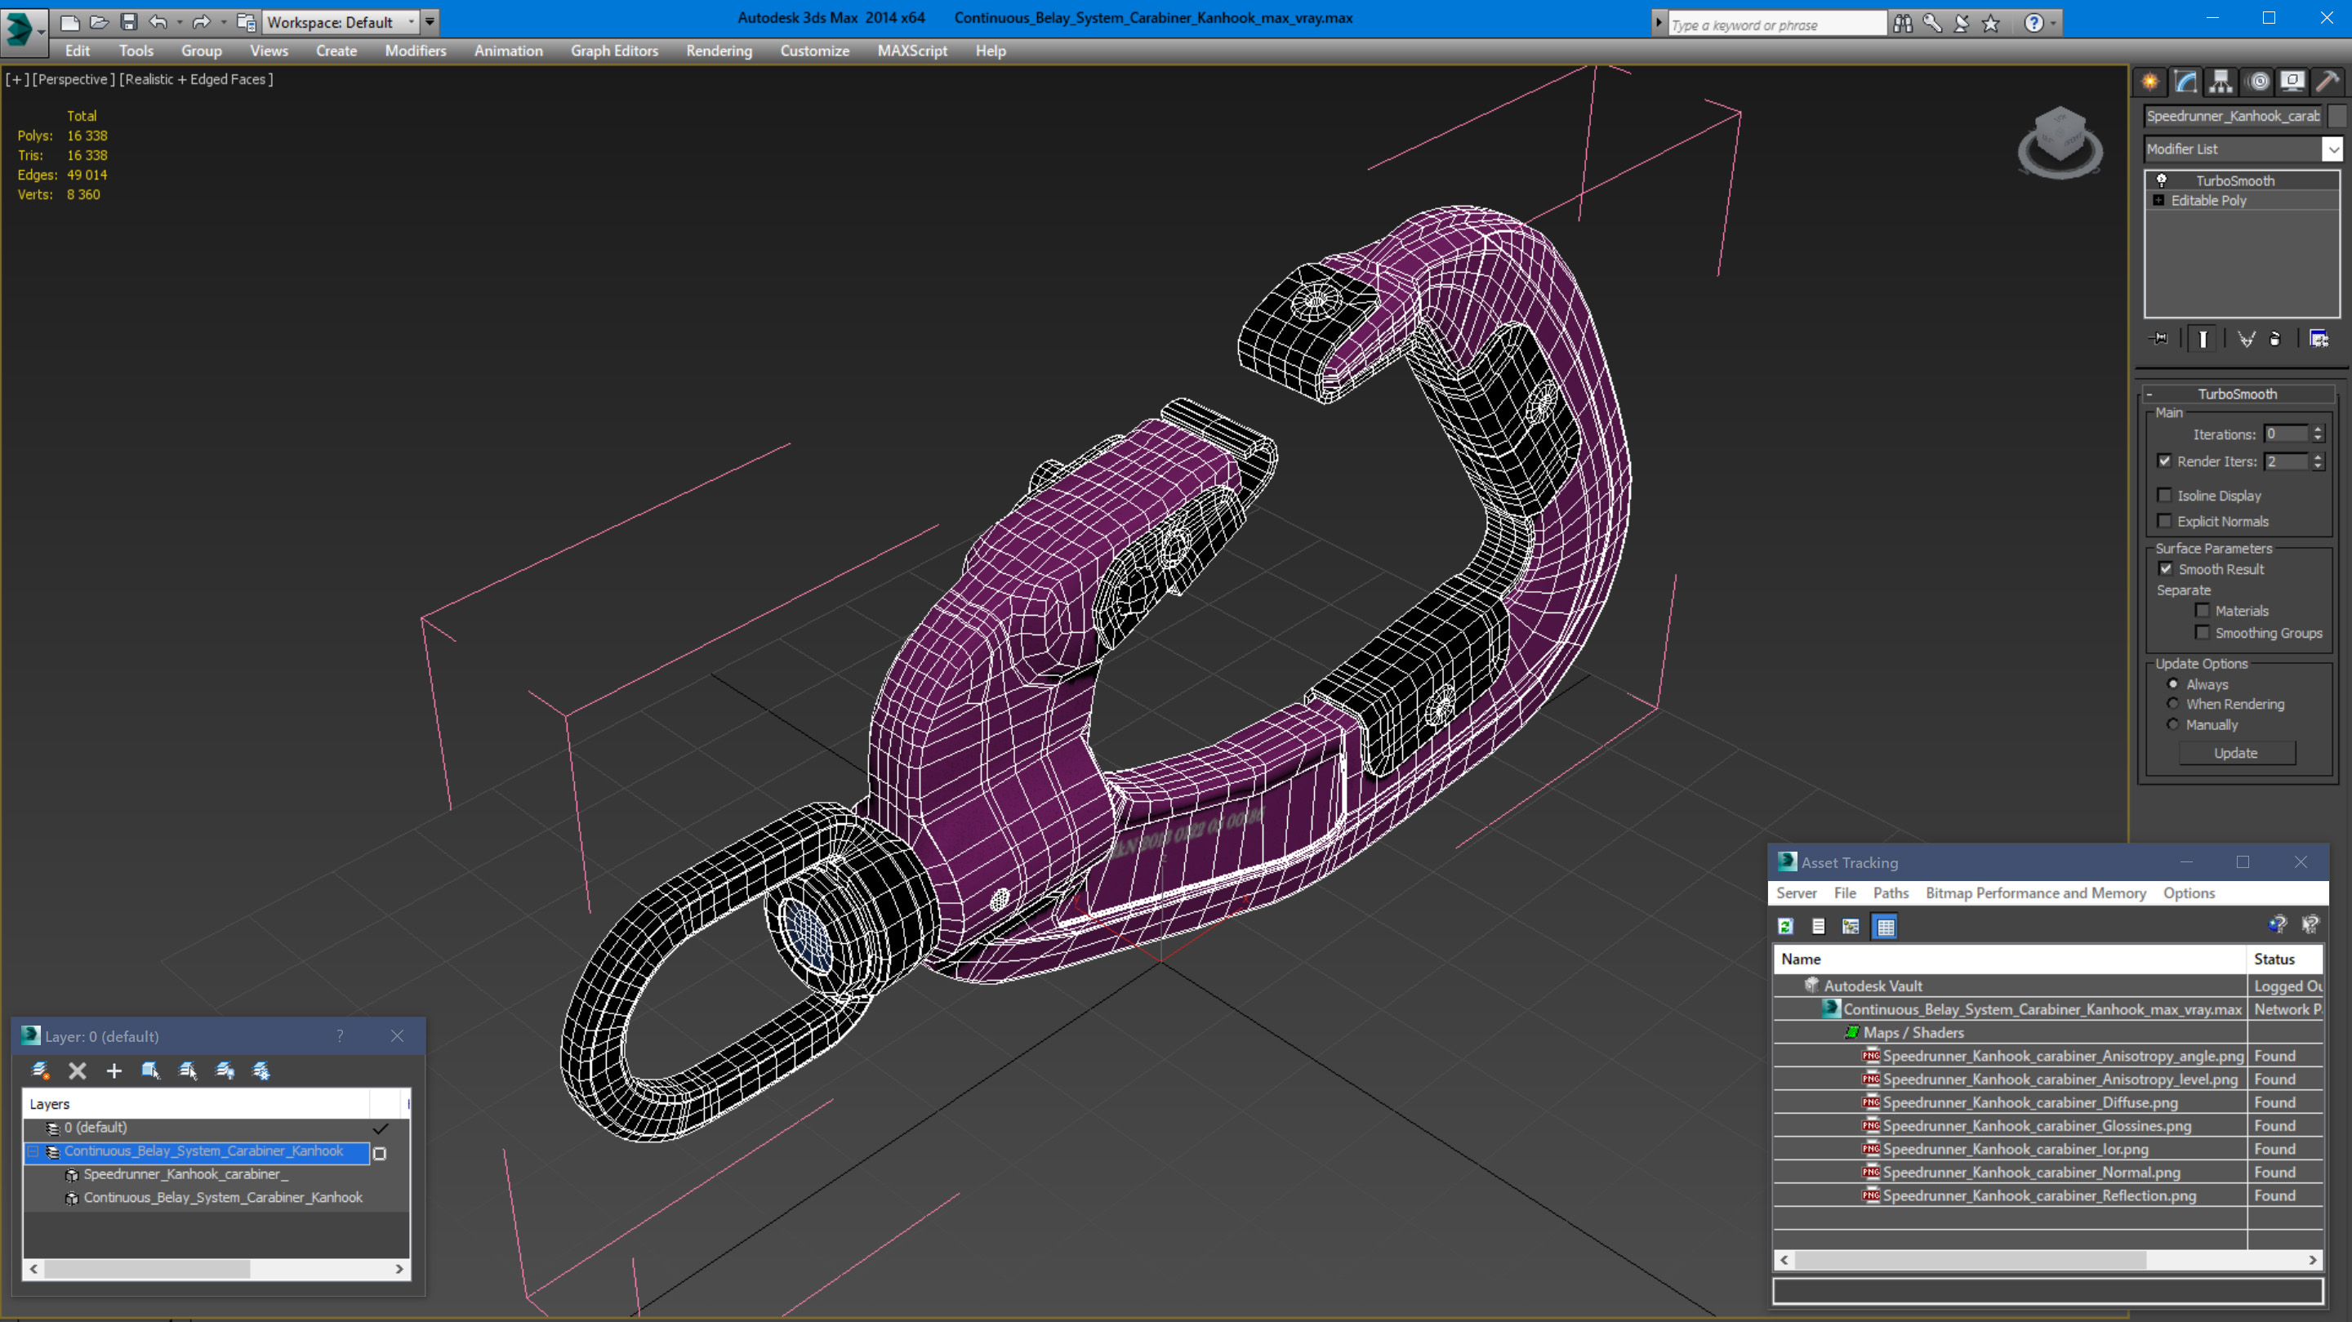
Task: Open the Modifier List dropdown
Action: [x=2332, y=149]
